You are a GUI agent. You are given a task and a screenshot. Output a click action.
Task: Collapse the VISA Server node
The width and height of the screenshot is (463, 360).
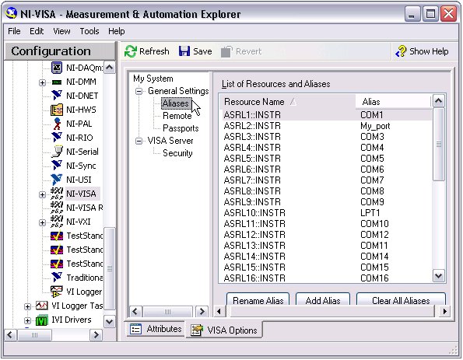[x=139, y=141]
